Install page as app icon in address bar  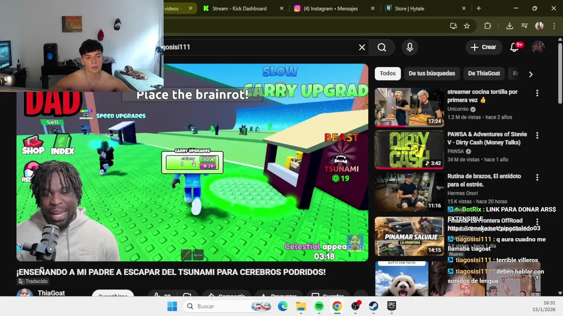(453, 26)
